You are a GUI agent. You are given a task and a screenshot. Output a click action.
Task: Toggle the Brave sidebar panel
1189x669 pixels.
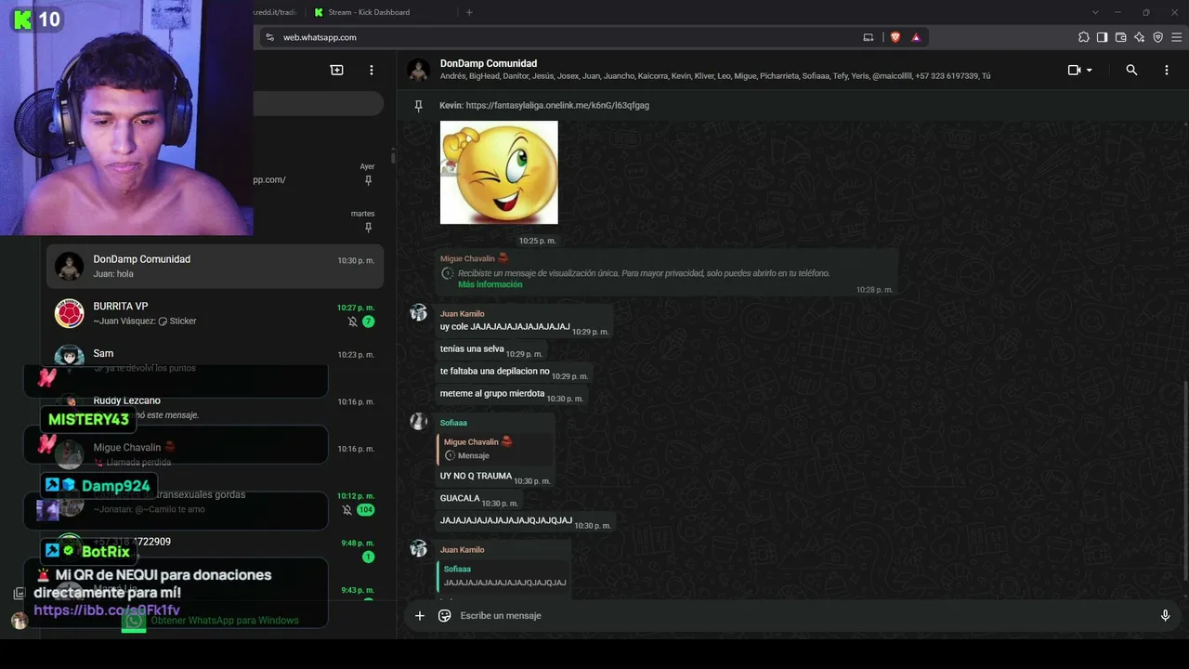(x=1102, y=37)
